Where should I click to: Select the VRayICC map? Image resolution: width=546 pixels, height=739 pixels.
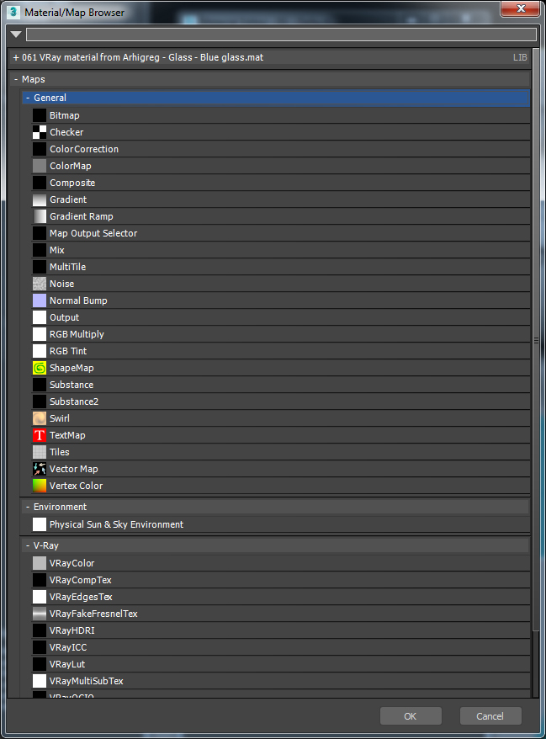coord(281,647)
